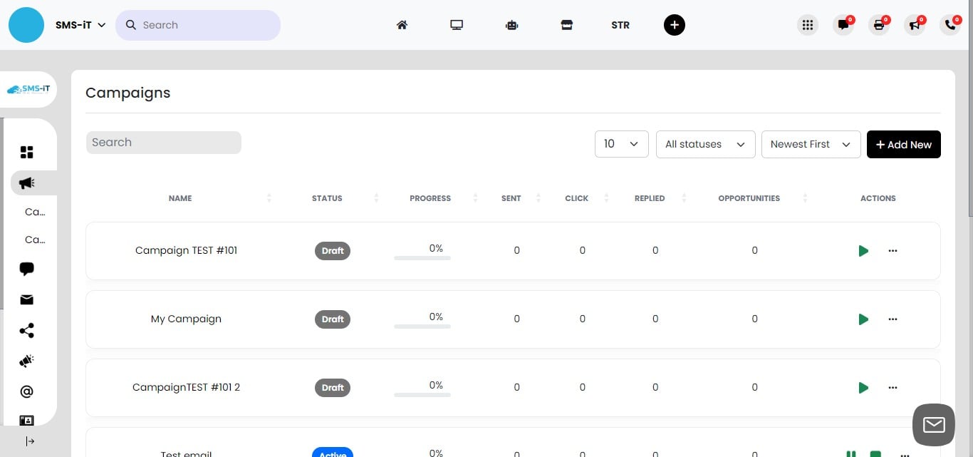
Task: Start the Campaign TEST #101 campaign
Action: click(863, 251)
